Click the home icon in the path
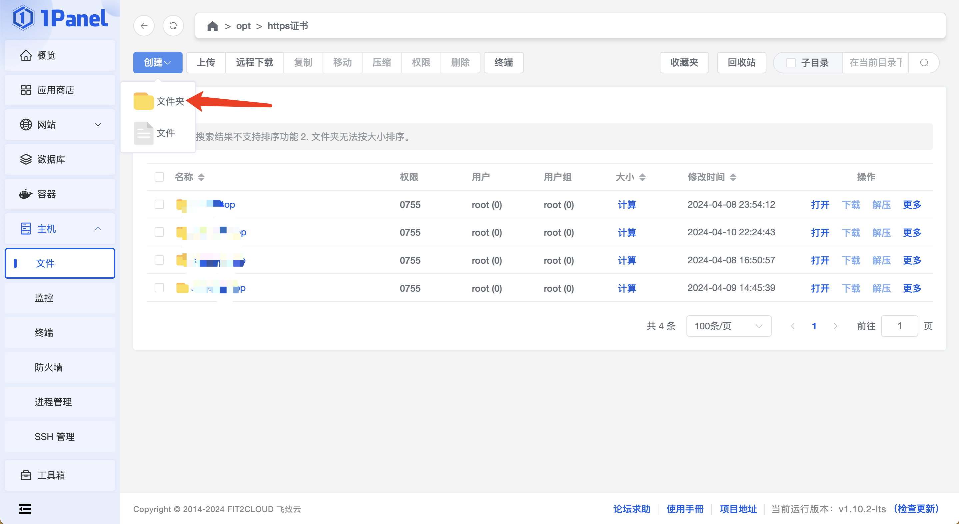959x524 pixels. tap(212, 26)
